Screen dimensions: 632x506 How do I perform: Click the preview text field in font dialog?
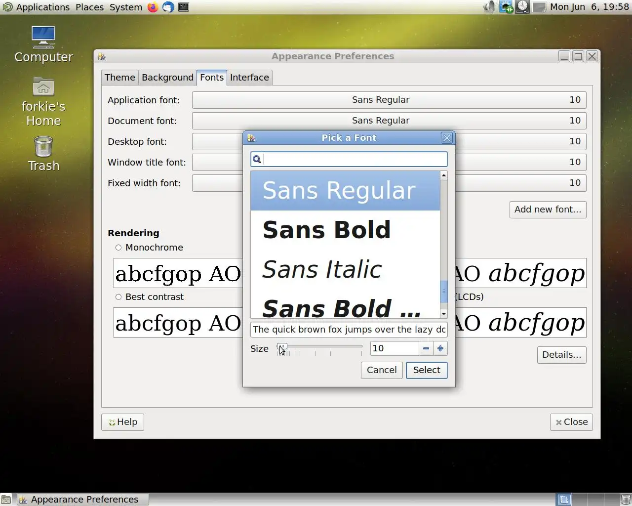[349, 330]
